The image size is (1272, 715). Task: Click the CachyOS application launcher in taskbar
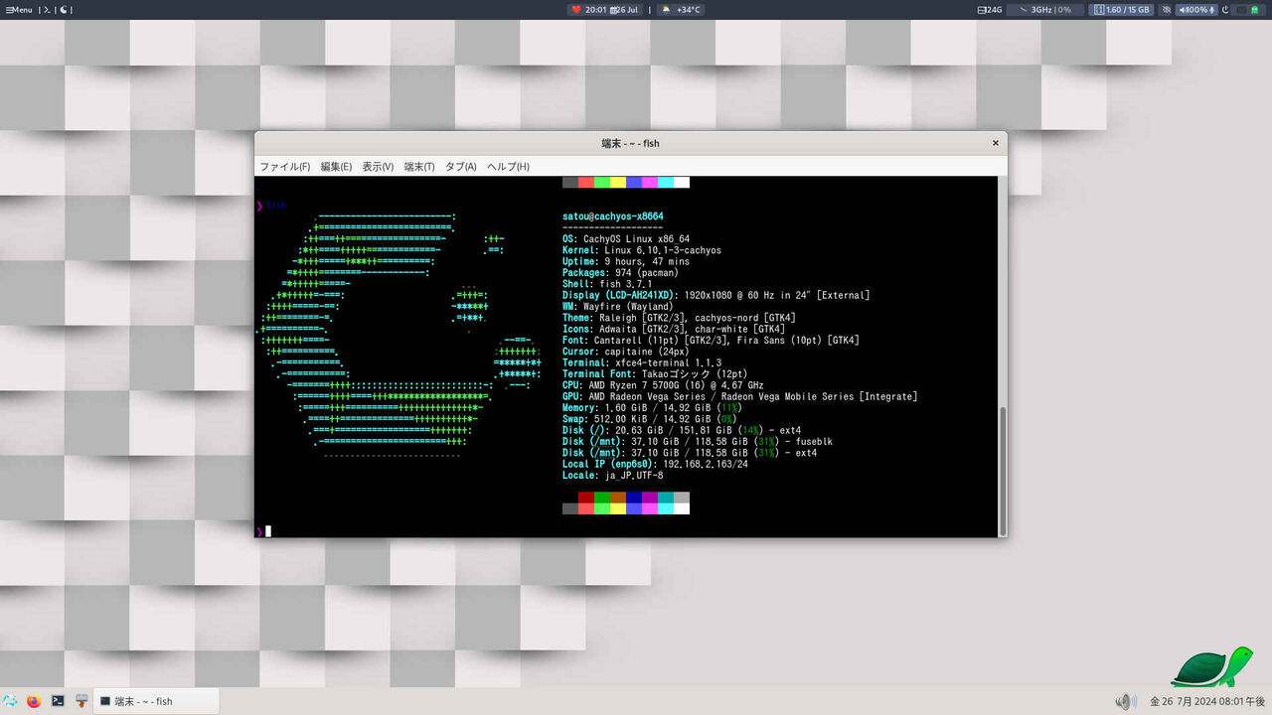[x=10, y=700]
